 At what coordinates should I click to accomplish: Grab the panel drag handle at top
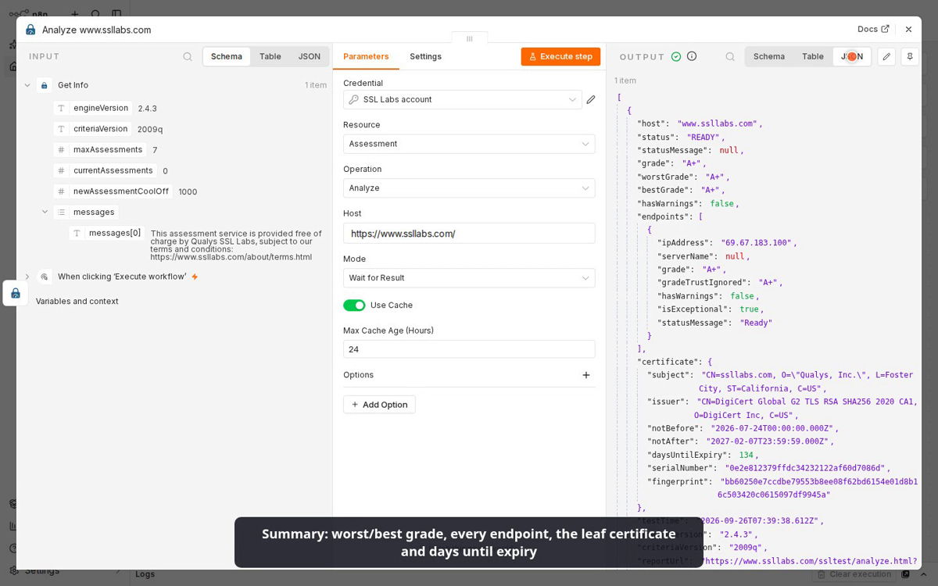pos(469,38)
